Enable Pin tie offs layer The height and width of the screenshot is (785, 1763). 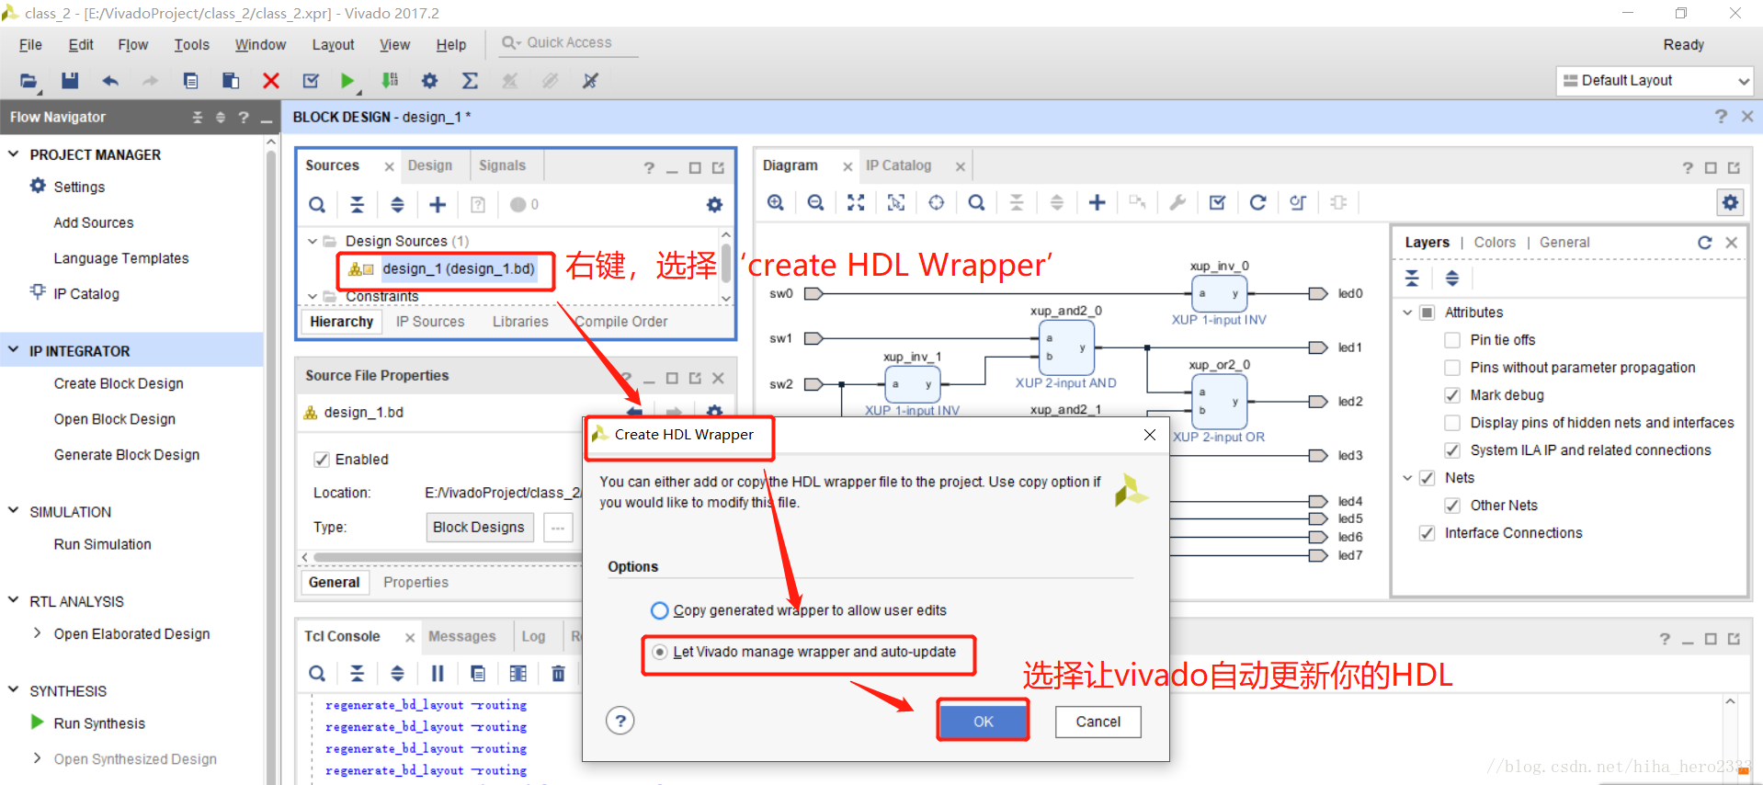point(1452,340)
